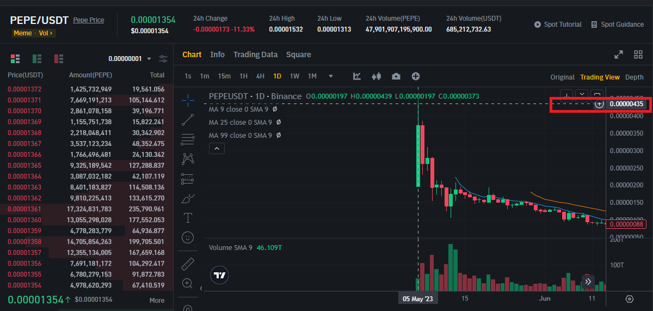Select the brush drawing tool
This screenshot has width=653, height=311.
pos(188,198)
